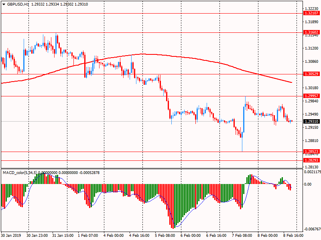Click the 6 Feb 16:00 time label

pos(216,235)
